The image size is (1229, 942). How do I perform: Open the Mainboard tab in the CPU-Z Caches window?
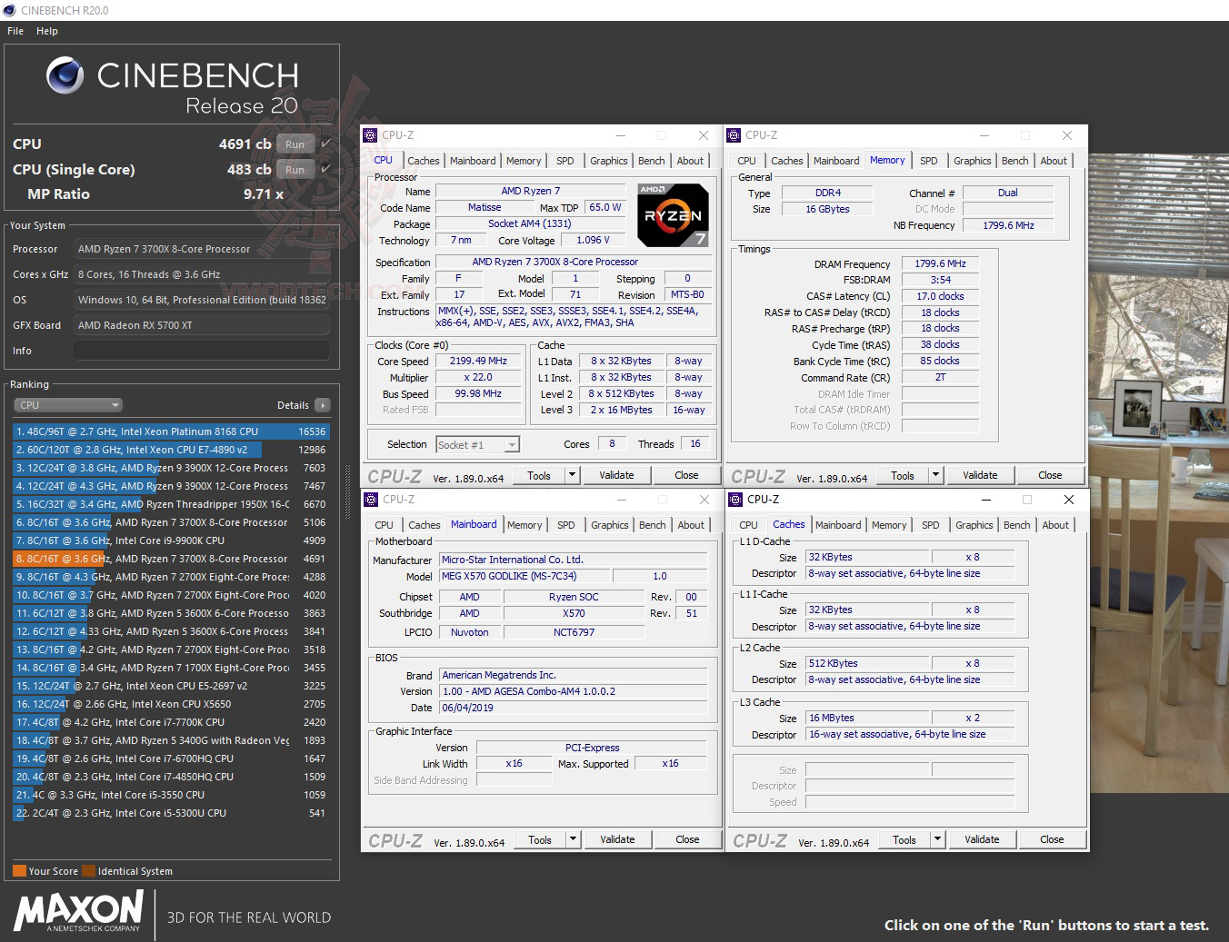click(838, 525)
